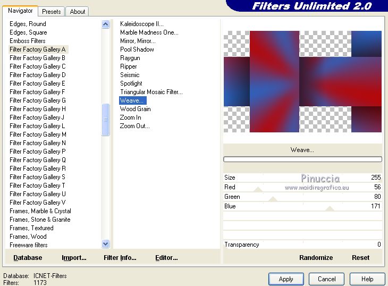Image resolution: width=388 pixels, height=286 pixels.
Task: Open the filter Editor...
Action: 166,257
